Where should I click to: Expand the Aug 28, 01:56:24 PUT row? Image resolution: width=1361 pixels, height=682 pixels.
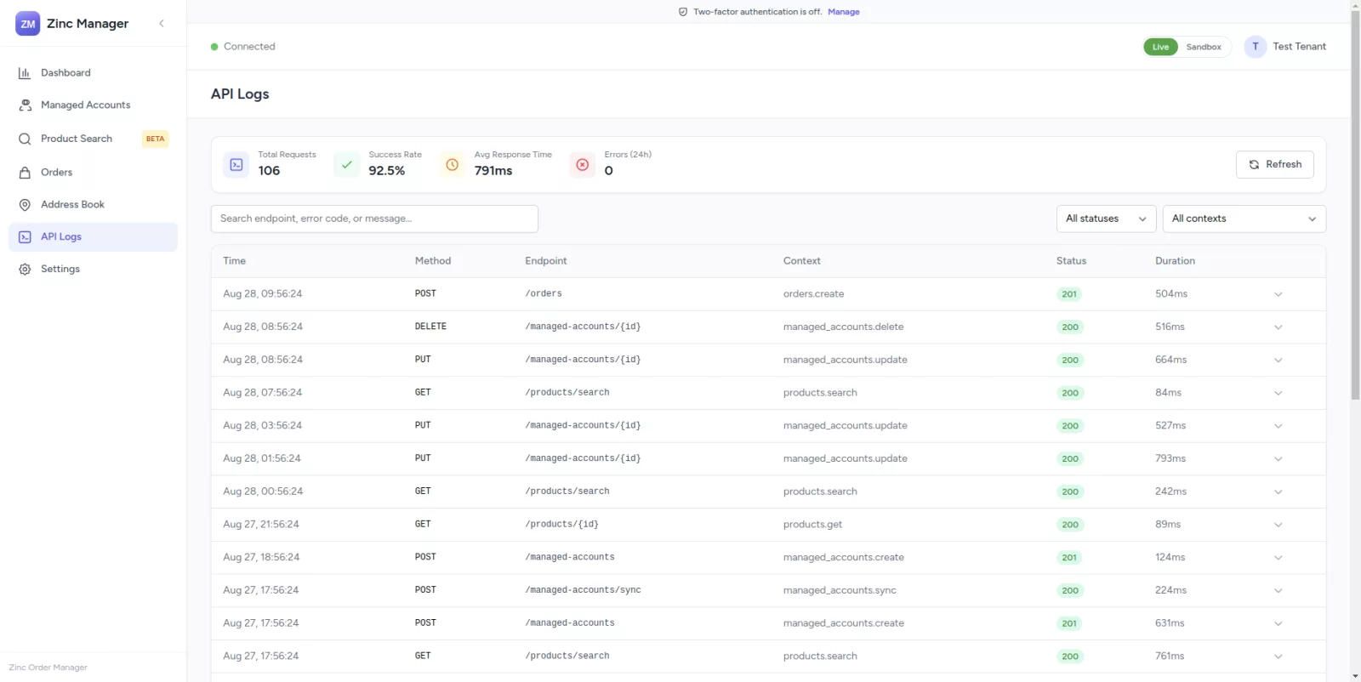pyautogui.click(x=1278, y=459)
